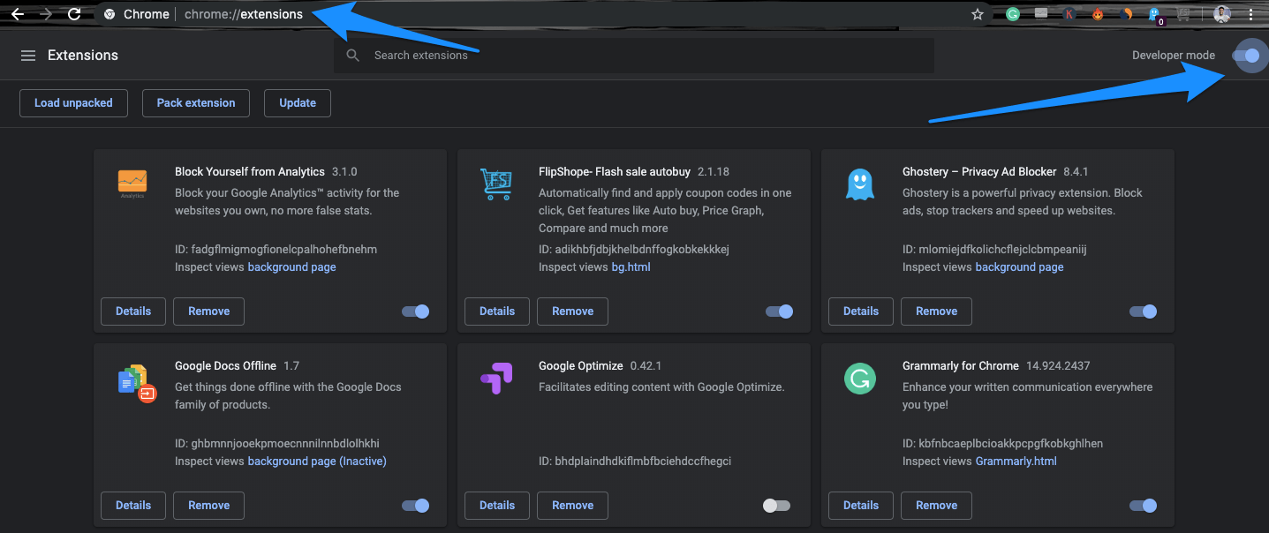
Task: Disable the Google Docs Offline toggle
Action: click(x=415, y=506)
